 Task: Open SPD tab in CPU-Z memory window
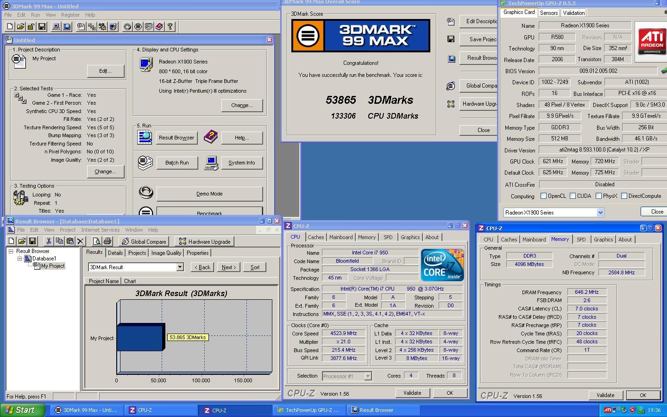[581, 240]
